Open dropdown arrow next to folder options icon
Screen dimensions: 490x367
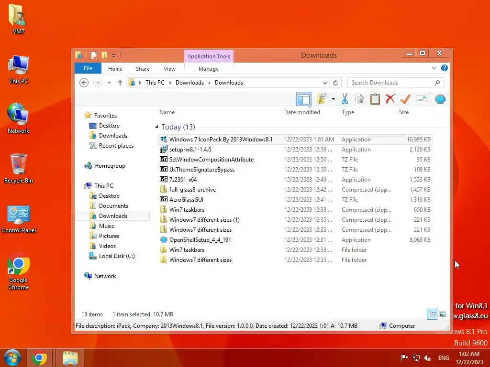[333, 99]
